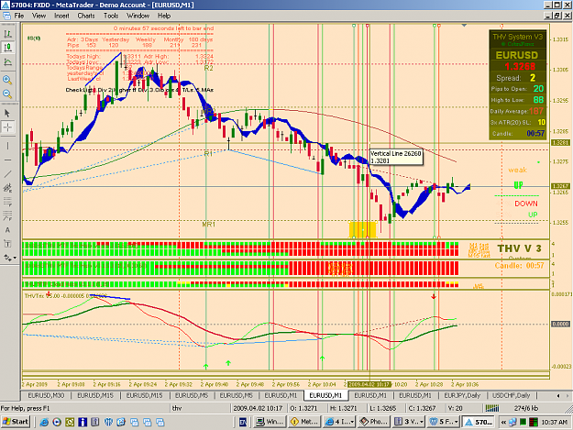Viewport: 573px width, 430px height.
Task: Zoom out of the chart
Action: click(x=7, y=94)
